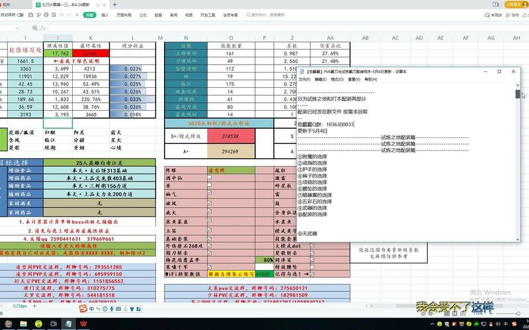The width and height of the screenshot is (529, 330).
Task: Click the red 最终属性 value cell
Action: coord(91,53)
